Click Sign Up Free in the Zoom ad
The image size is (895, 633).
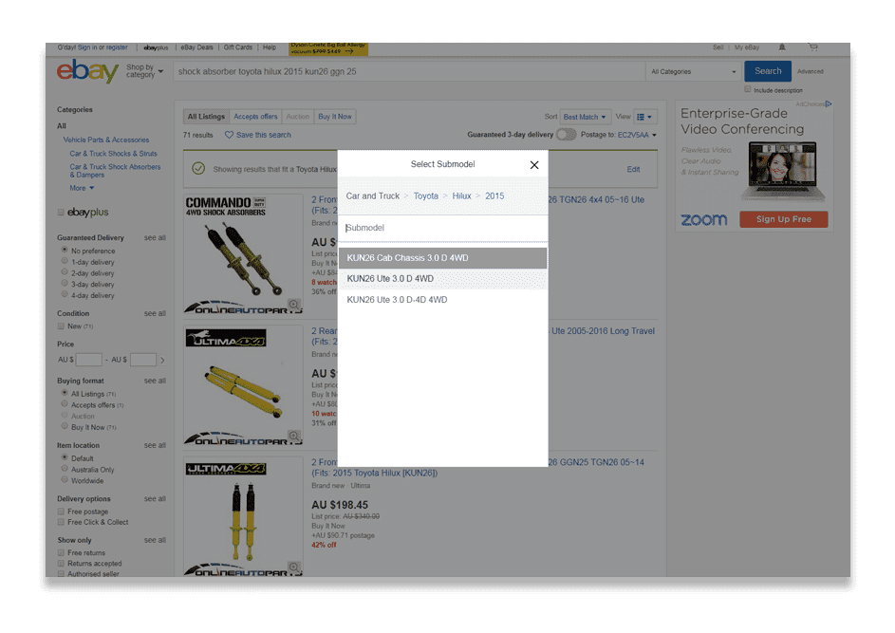[x=784, y=220]
